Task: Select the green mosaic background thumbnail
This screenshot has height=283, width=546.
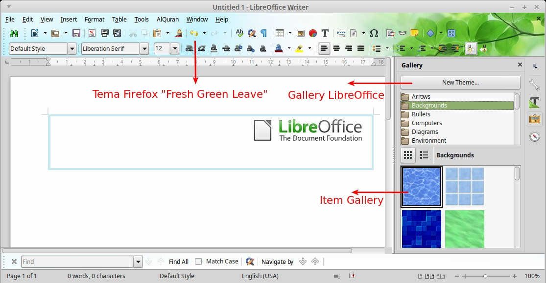Action: [464, 229]
